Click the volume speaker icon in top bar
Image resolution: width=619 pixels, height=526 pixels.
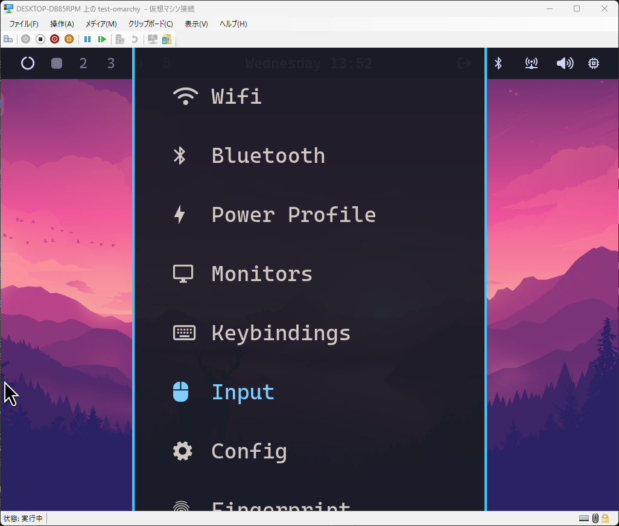tap(565, 63)
